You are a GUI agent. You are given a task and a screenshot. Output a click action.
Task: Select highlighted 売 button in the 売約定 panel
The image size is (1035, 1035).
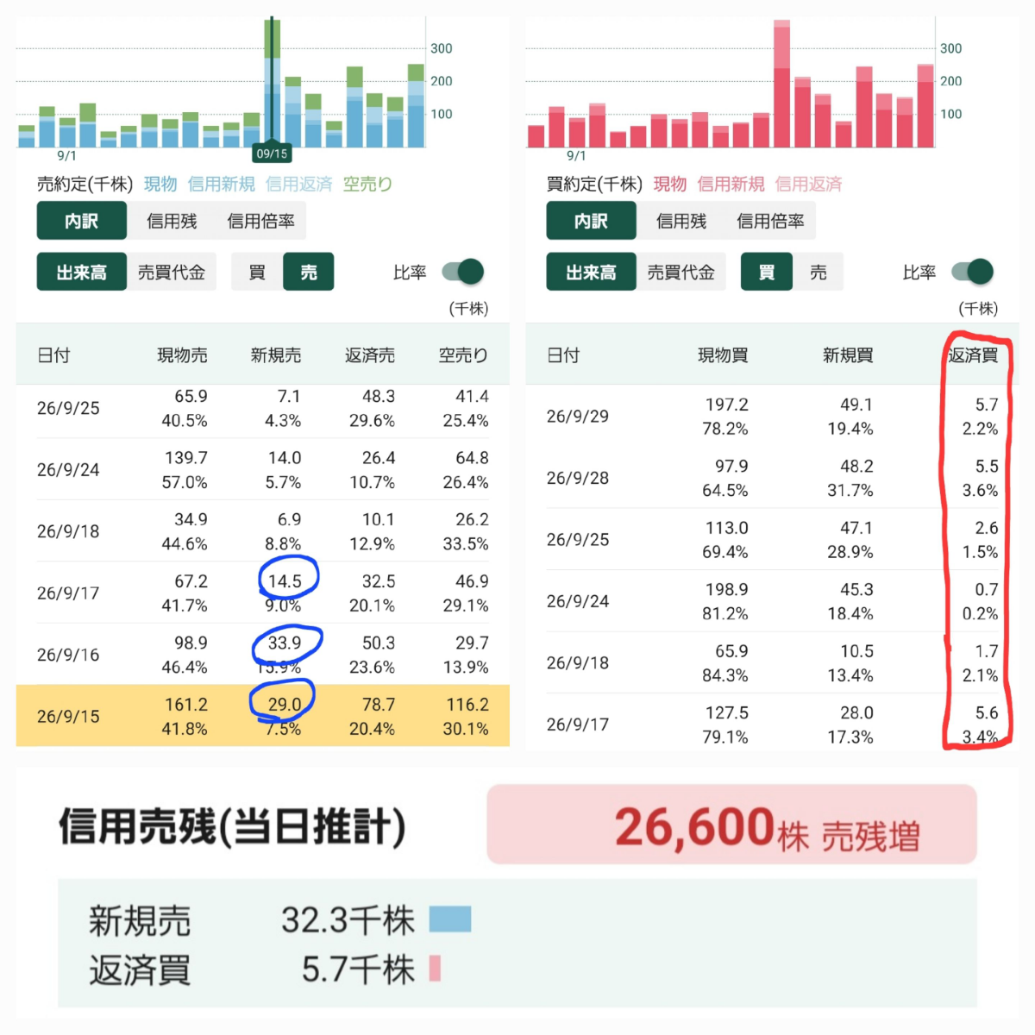coord(309,273)
